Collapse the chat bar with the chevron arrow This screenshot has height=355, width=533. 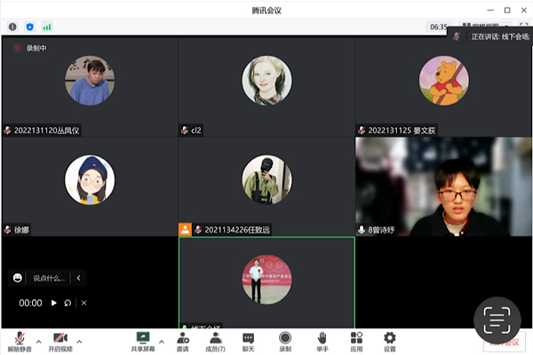(x=78, y=278)
